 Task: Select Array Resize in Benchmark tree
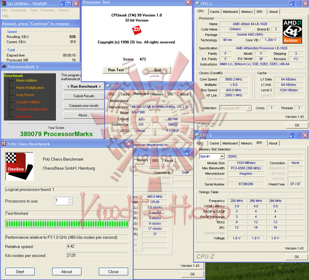point(25,95)
